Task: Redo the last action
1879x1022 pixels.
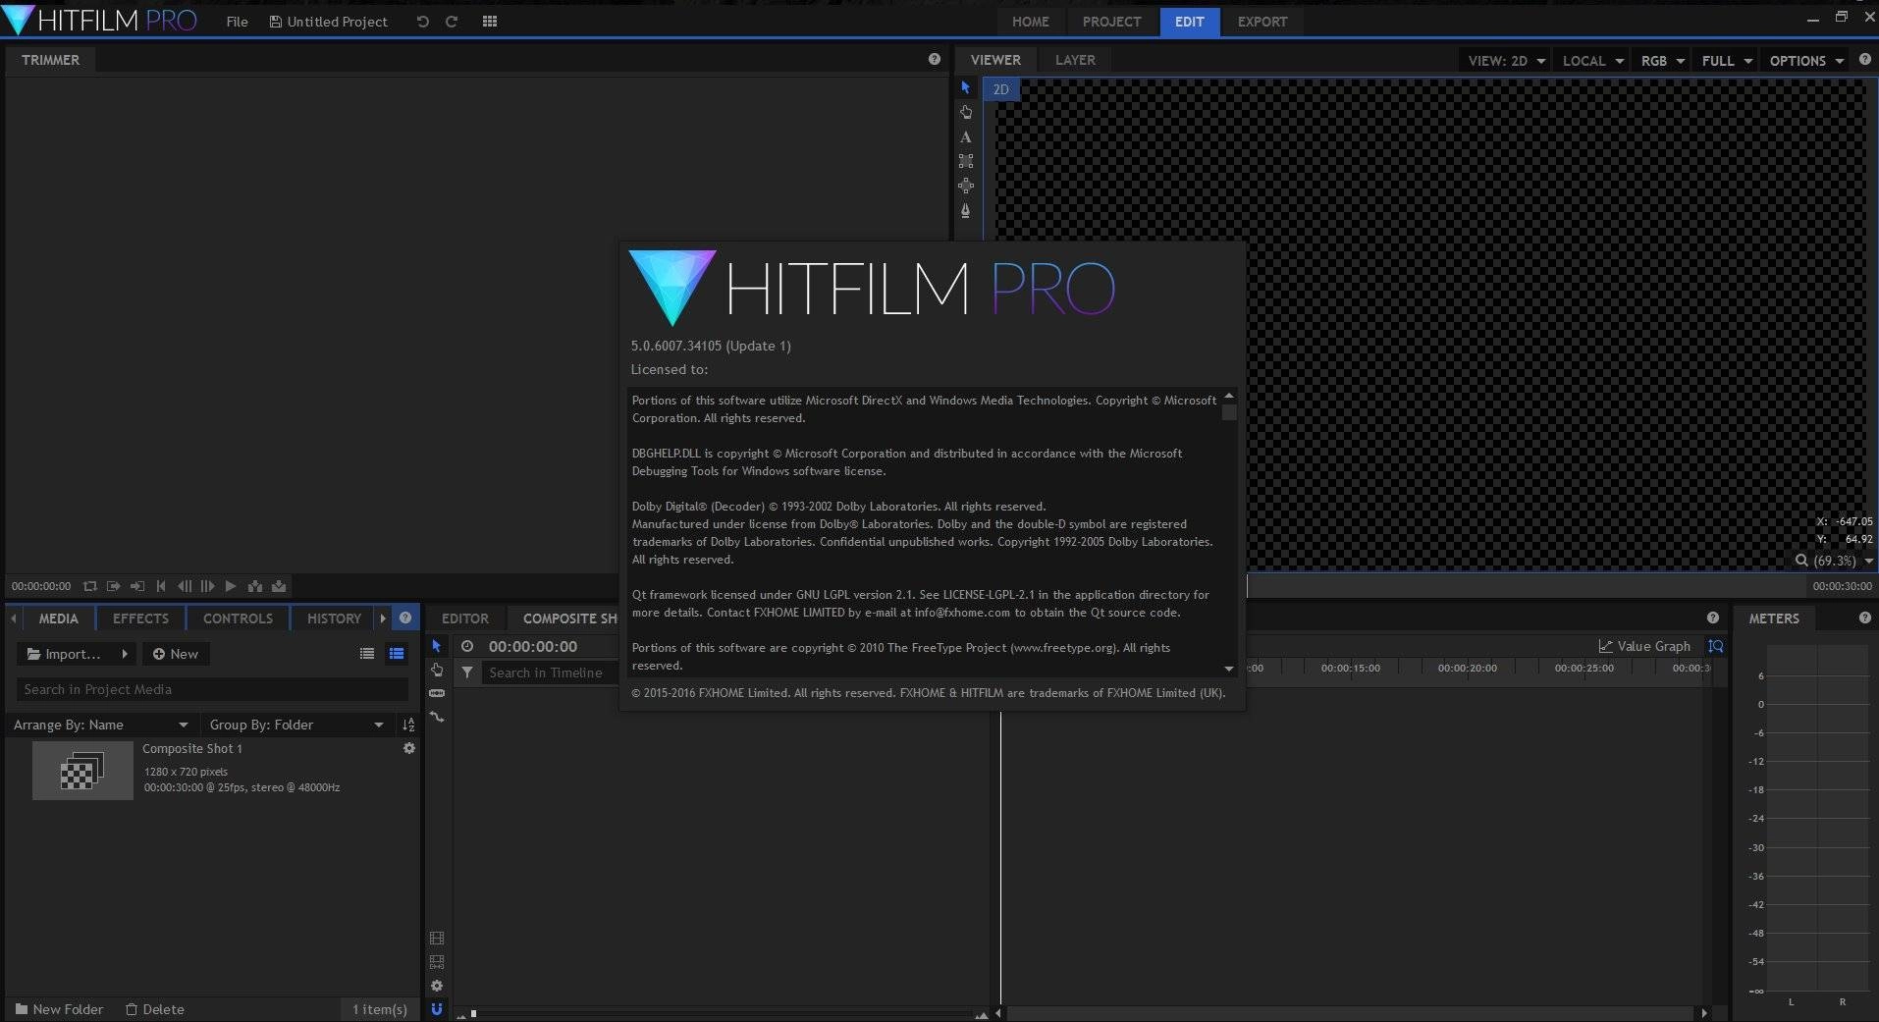Action: click(452, 22)
